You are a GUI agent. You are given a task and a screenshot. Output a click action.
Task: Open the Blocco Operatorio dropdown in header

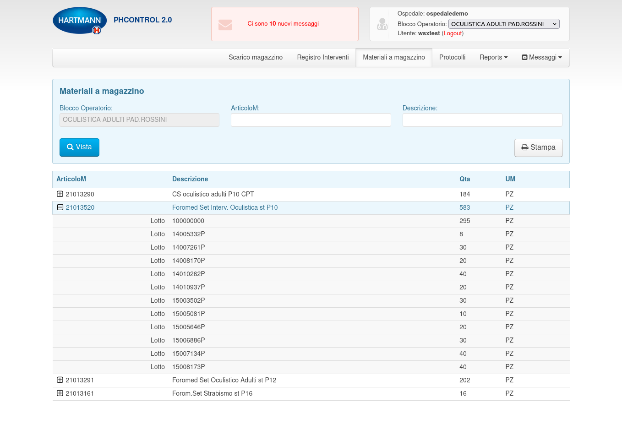pyautogui.click(x=504, y=24)
